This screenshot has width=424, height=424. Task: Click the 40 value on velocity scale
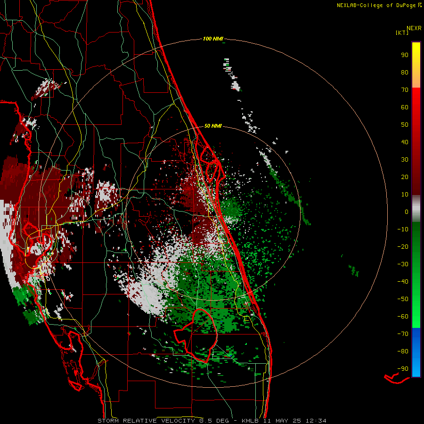click(x=405, y=142)
